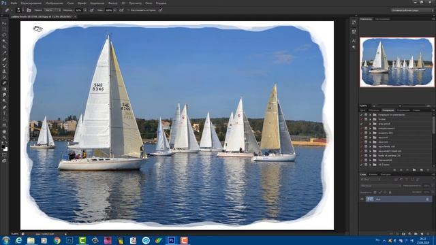Expand the 'Impressionist' action set

tap(370, 161)
